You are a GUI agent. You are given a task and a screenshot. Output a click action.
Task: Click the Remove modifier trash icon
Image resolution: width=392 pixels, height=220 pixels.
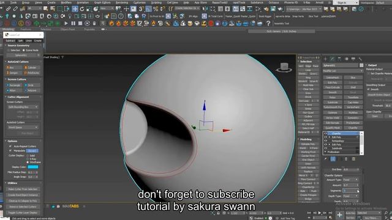(x=346, y=159)
